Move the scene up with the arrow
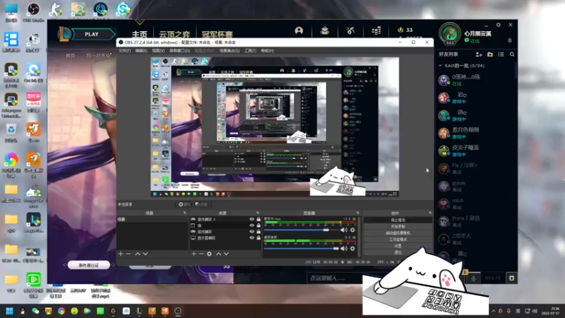The height and width of the screenshot is (318, 565). pyautogui.click(x=137, y=254)
